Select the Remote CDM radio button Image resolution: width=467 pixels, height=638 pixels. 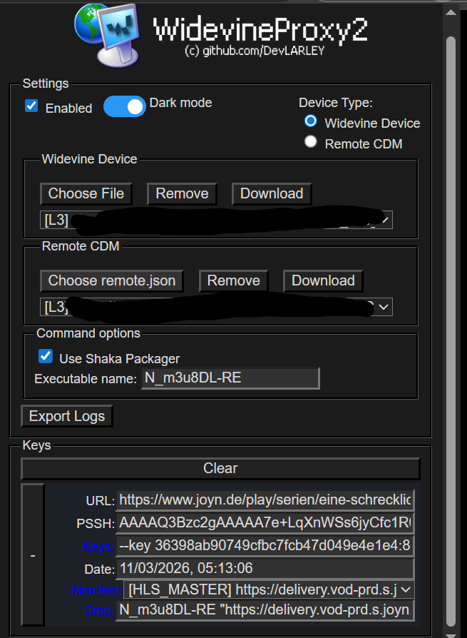pos(311,141)
